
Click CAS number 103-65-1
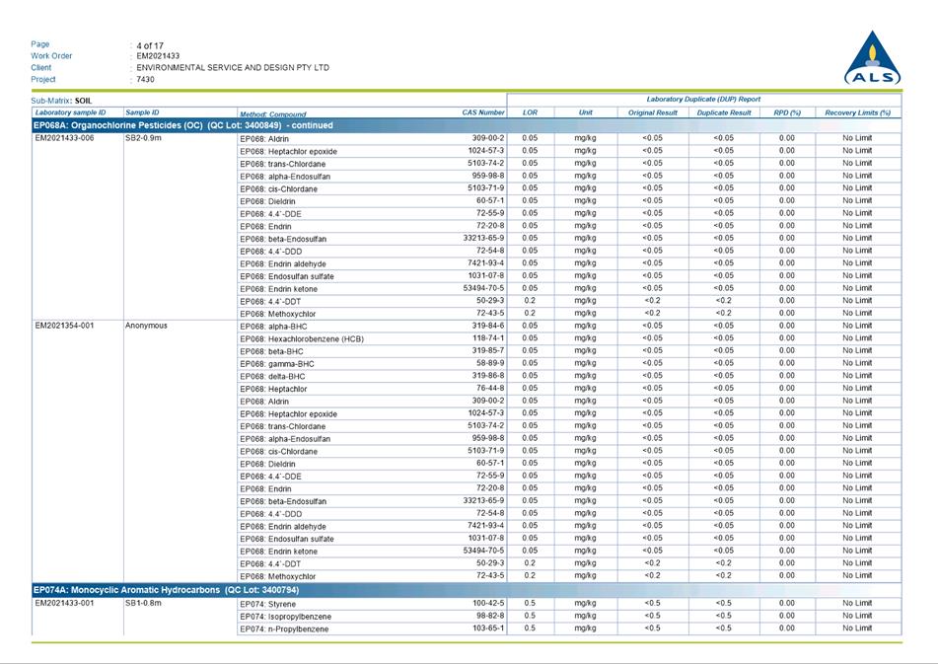coord(488,628)
